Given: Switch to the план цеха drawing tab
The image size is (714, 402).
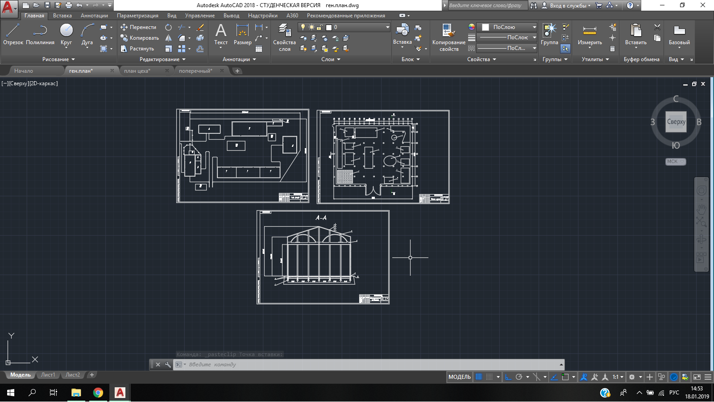Looking at the screenshot, I should click(x=137, y=71).
